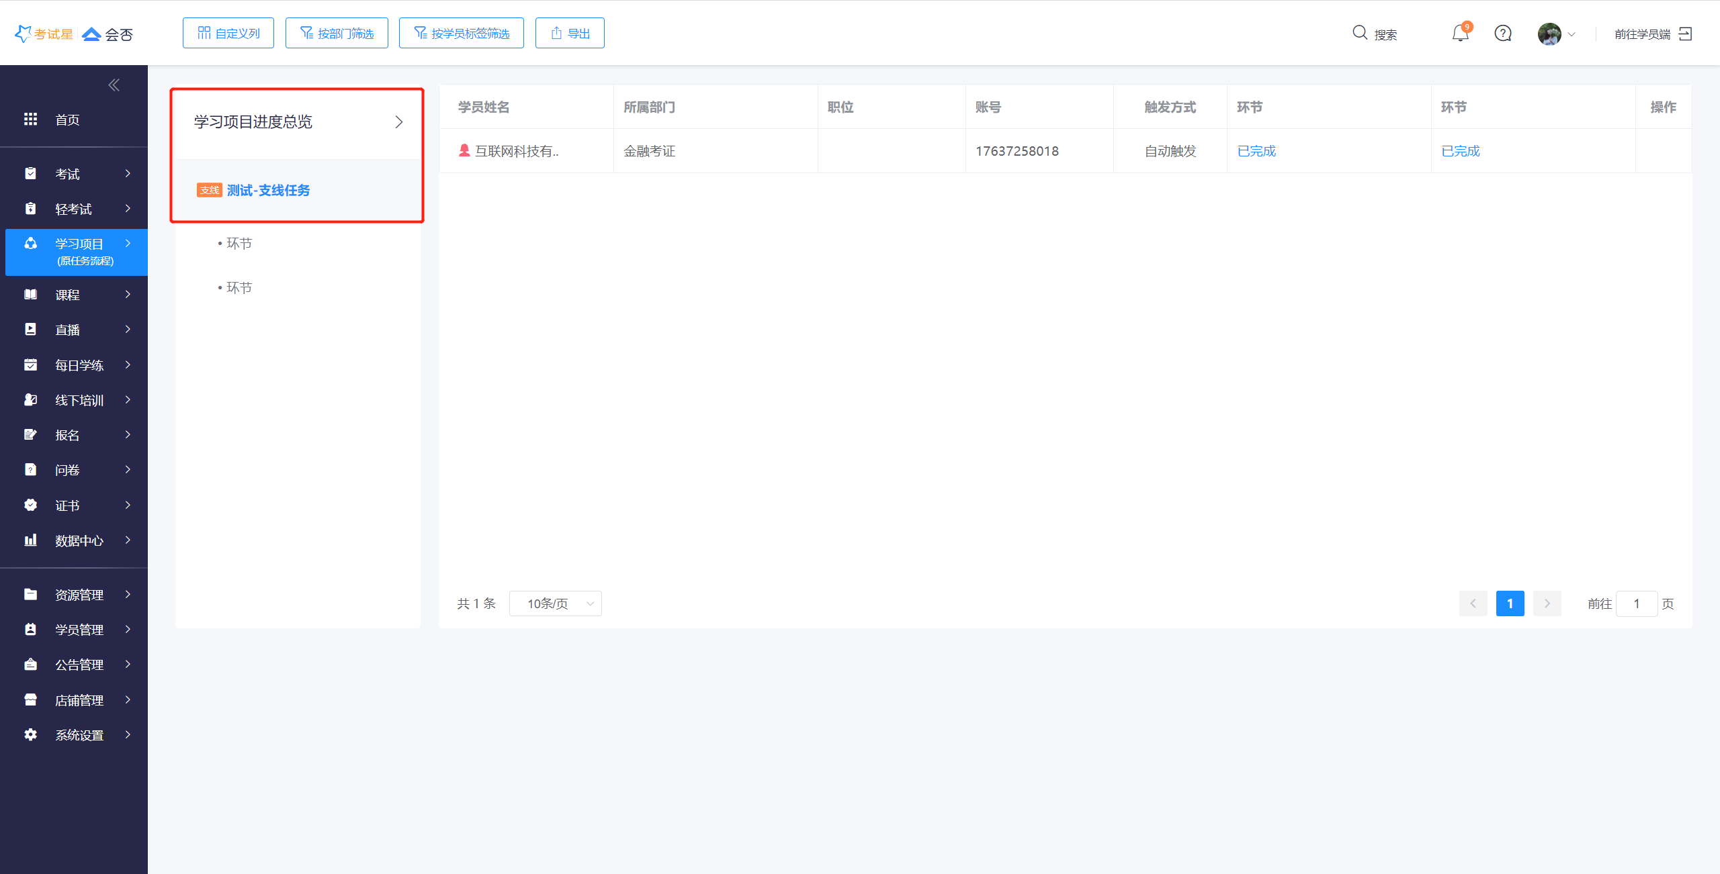Viewport: 1720px width, 874px height.
Task: Open avatar dropdown arrow next to profile
Action: (x=1572, y=34)
